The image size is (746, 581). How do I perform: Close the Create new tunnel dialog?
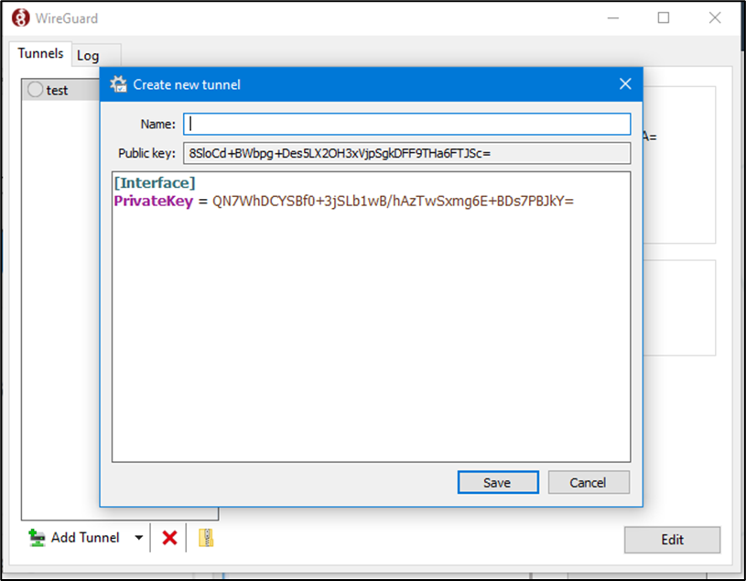coord(625,84)
